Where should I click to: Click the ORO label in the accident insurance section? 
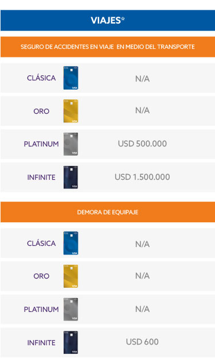[41, 111]
